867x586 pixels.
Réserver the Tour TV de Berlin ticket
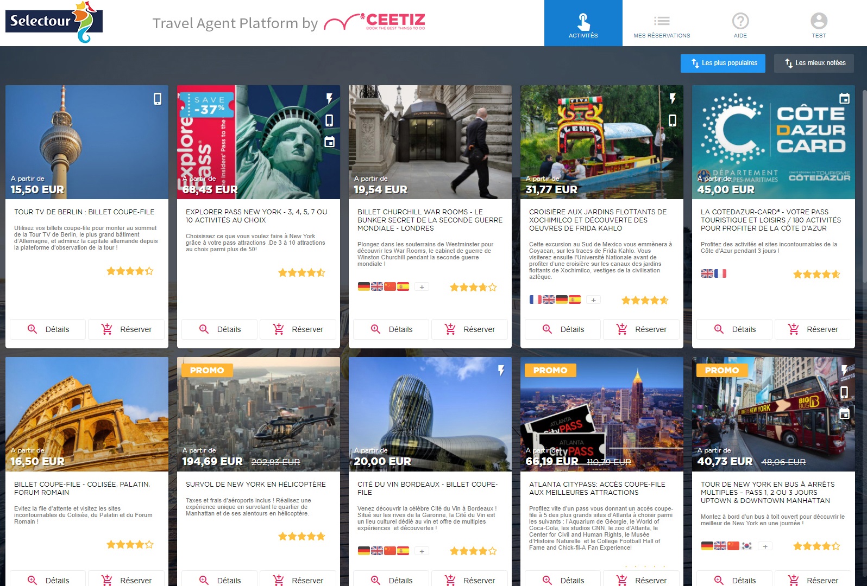coord(126,329)
